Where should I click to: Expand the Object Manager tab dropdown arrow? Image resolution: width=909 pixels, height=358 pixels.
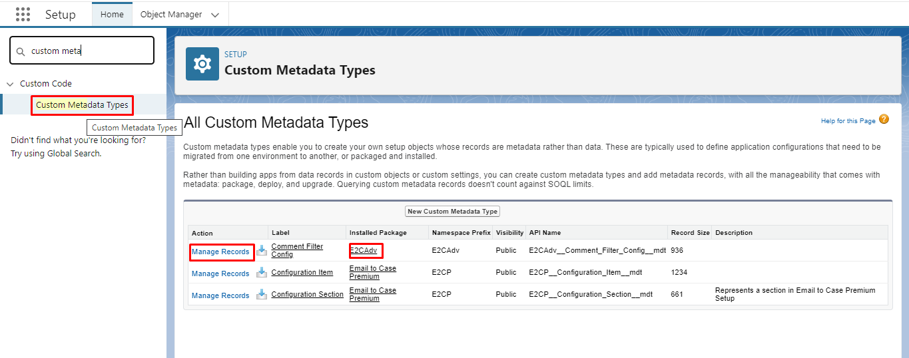pos(214,15)
